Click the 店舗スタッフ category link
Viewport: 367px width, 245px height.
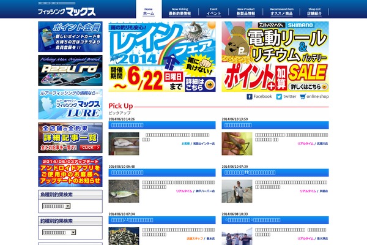pos(195,239)
